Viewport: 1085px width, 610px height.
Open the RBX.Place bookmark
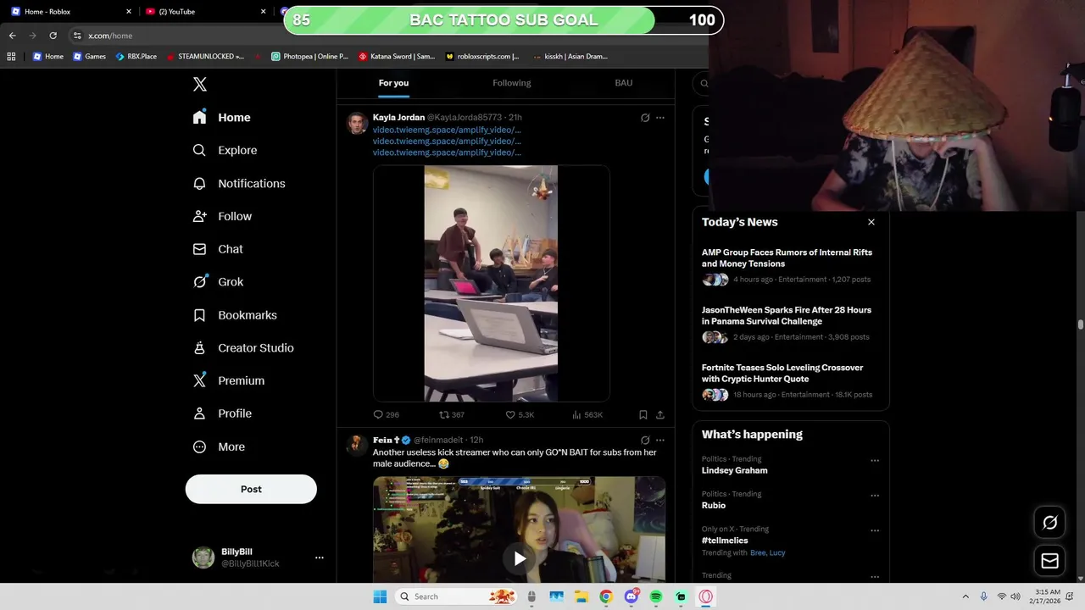(136, 57)
